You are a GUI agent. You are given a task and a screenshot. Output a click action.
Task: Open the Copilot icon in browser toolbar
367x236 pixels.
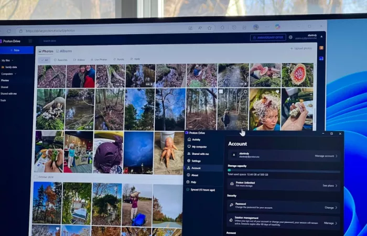point(277,27)
